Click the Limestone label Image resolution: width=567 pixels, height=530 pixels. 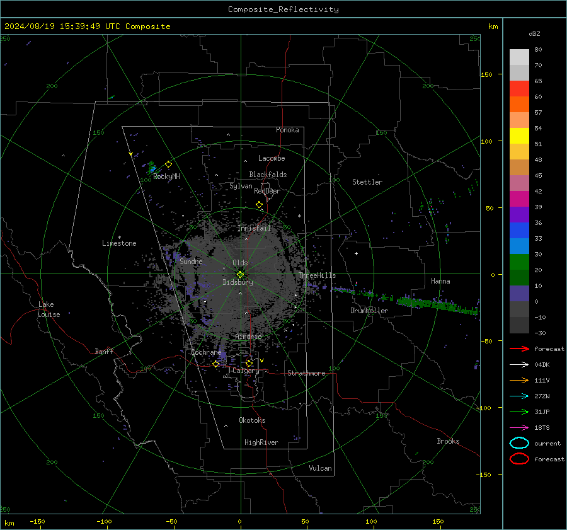[119, 243]
